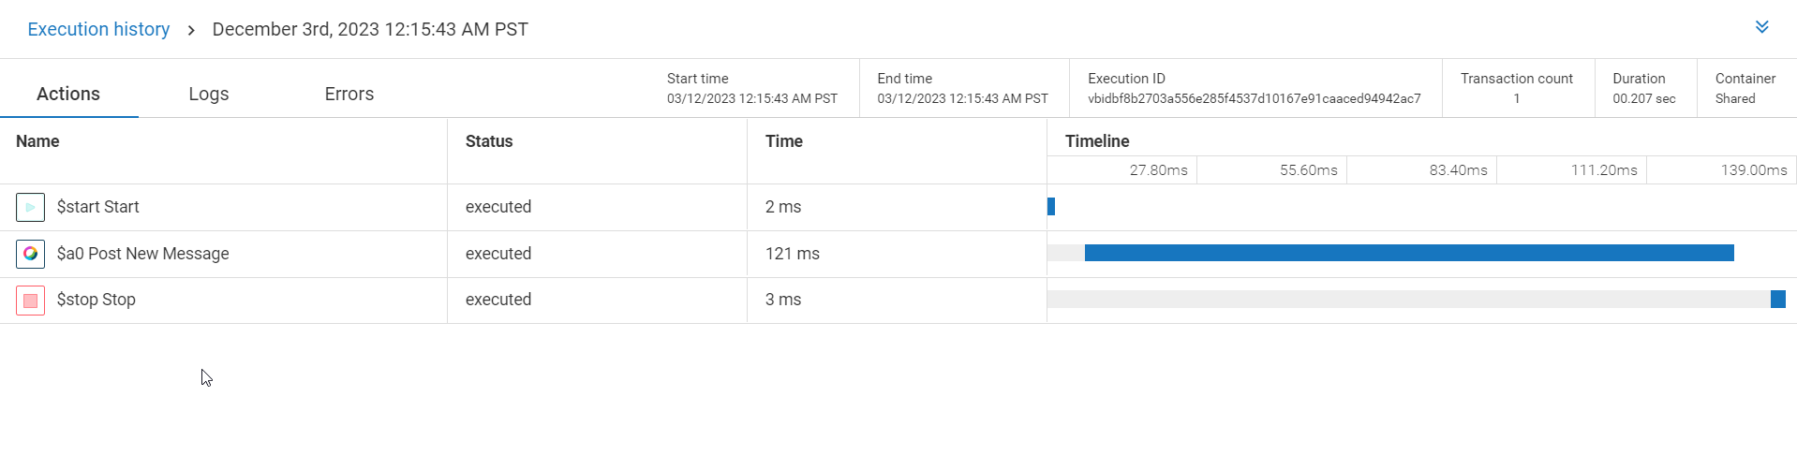This screenshot has height=455, width=1797.
Task: Click the breadcrumb arrow separator
Action: pyautogui.click(x=191, y=30)
